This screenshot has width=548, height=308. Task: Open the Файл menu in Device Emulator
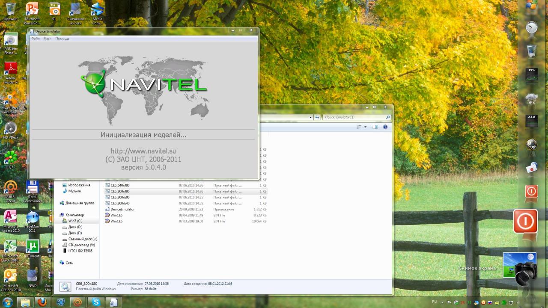(35, 38)
